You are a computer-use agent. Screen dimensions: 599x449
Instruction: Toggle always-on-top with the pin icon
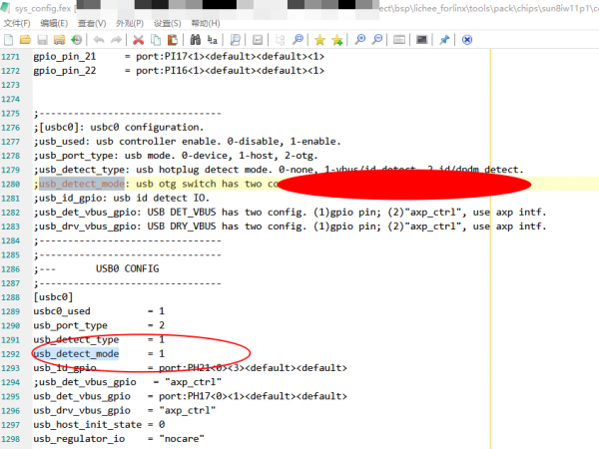pyautogui.click(x=444, y=40)
